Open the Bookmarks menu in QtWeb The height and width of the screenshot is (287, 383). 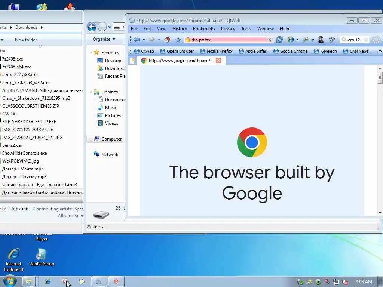[204, 29]
